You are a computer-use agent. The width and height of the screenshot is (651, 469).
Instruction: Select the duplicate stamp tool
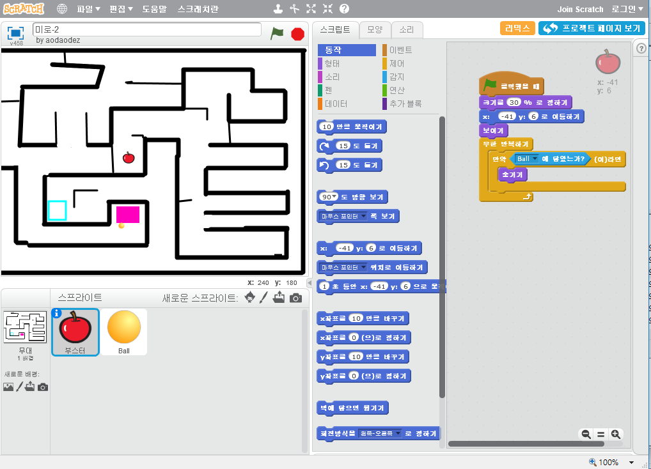coord(278,9)
